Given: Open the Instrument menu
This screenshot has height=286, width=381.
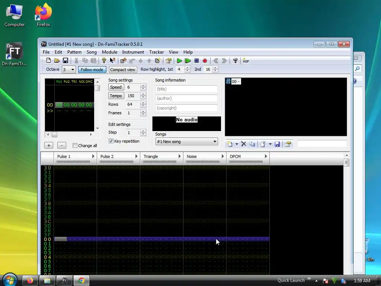Looking at the screenshot, I should tap(133, 52).
